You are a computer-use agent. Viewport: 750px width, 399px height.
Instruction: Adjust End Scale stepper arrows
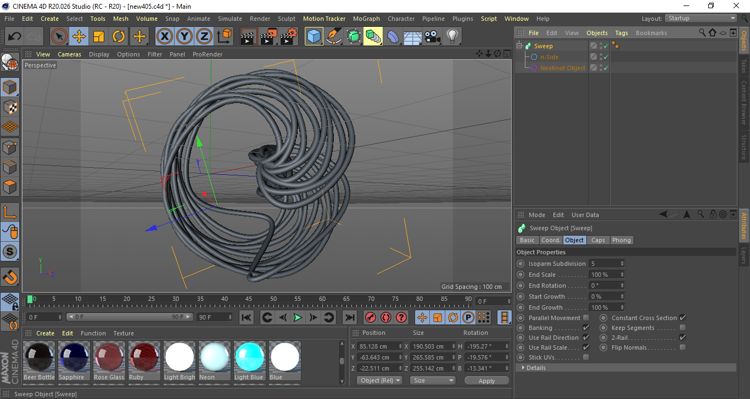pyautogui.click(x=622, y=275)
